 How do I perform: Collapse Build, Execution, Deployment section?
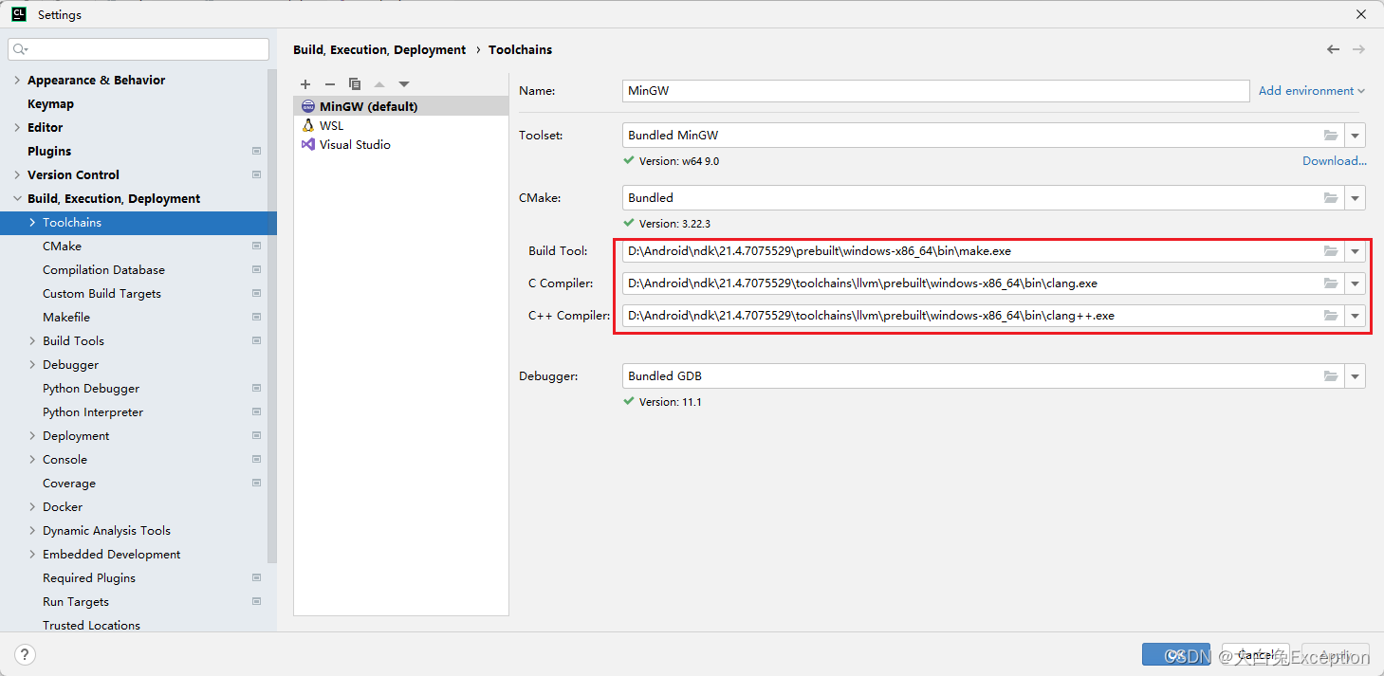pyautogui.click(x=17, y=198)
